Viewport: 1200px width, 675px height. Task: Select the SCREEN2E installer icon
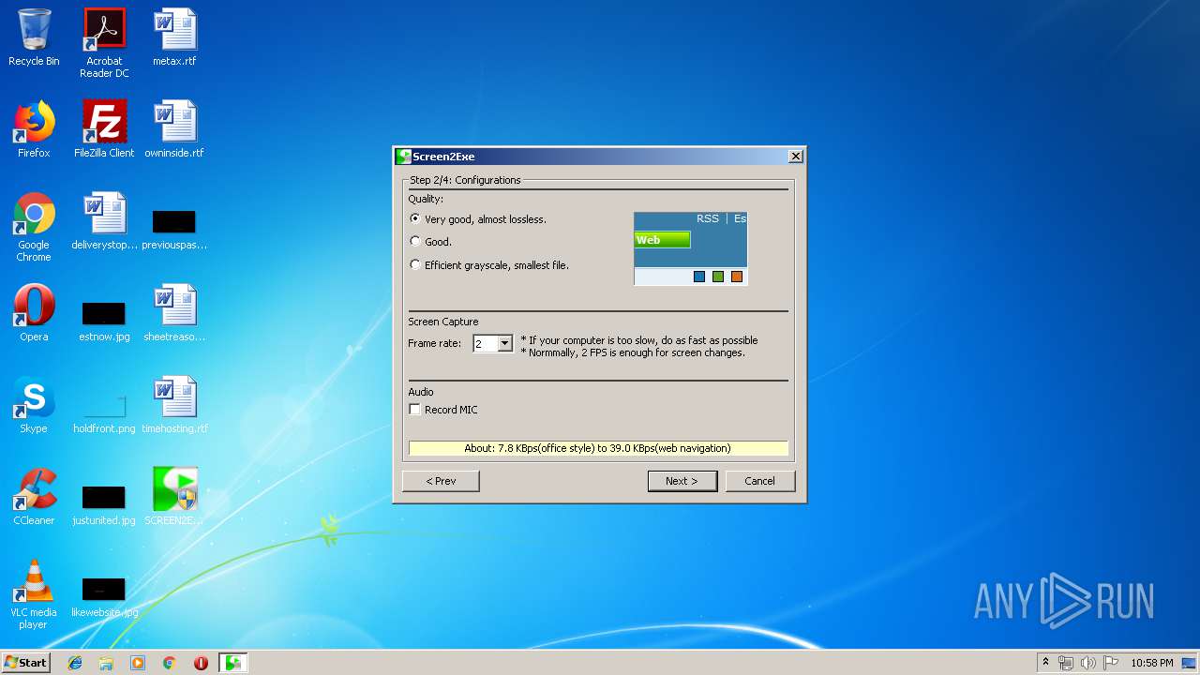click(x=174, y=497)
